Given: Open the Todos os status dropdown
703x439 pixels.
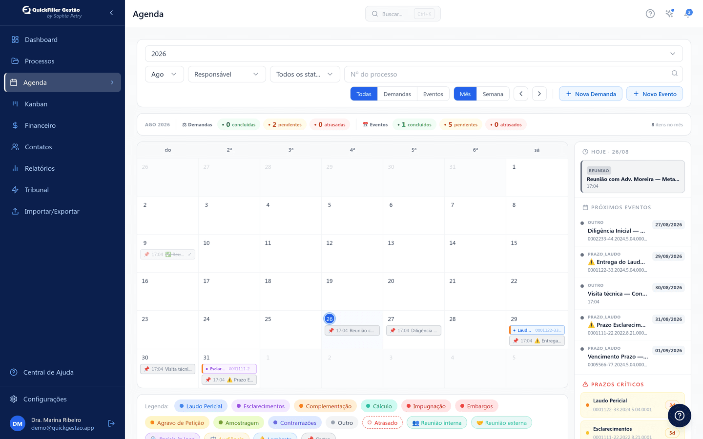Looking at the screenshot, I should point(305,74).
